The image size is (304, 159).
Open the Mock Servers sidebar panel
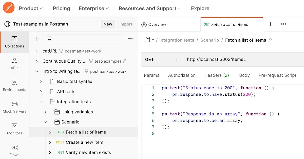pyautogui.click(x=14, y=107)
